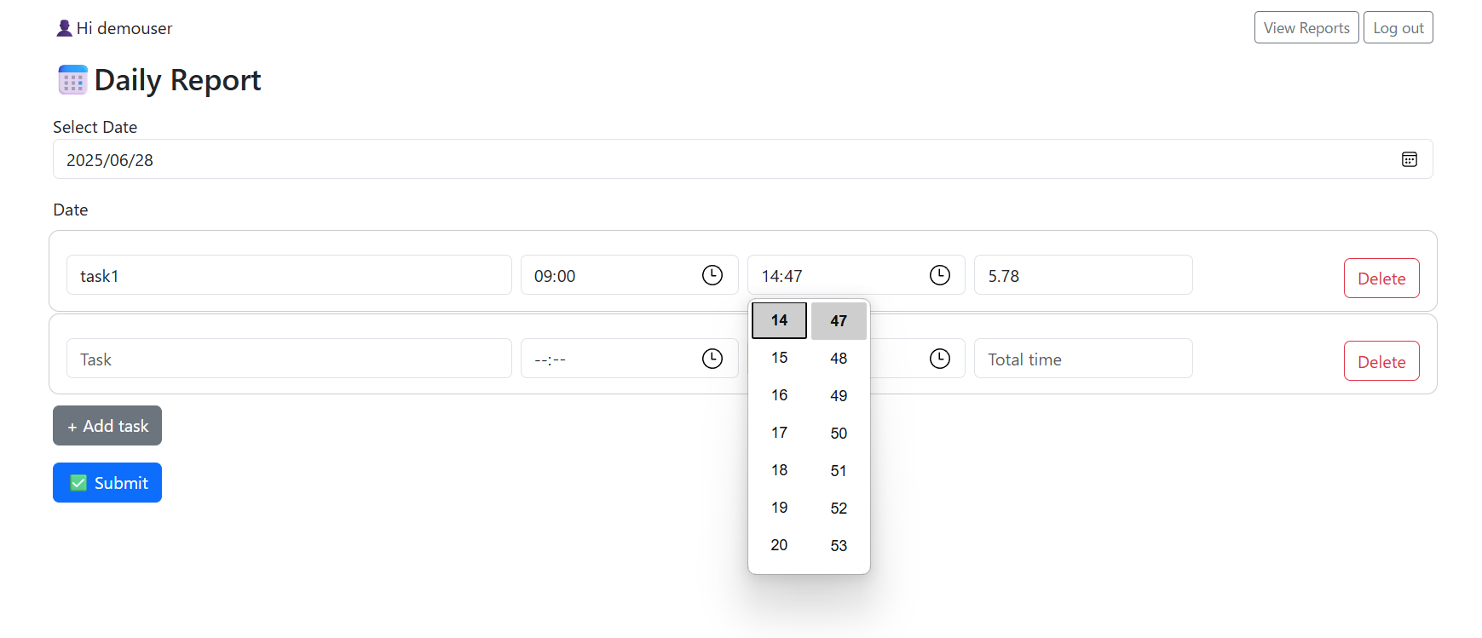Click the clock icon beside 14:47 end time
The width and height of the screenshot is (1482, 638).
click(939, 275)
